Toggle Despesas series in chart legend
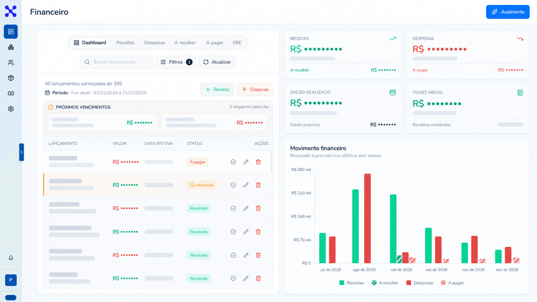 419,283
